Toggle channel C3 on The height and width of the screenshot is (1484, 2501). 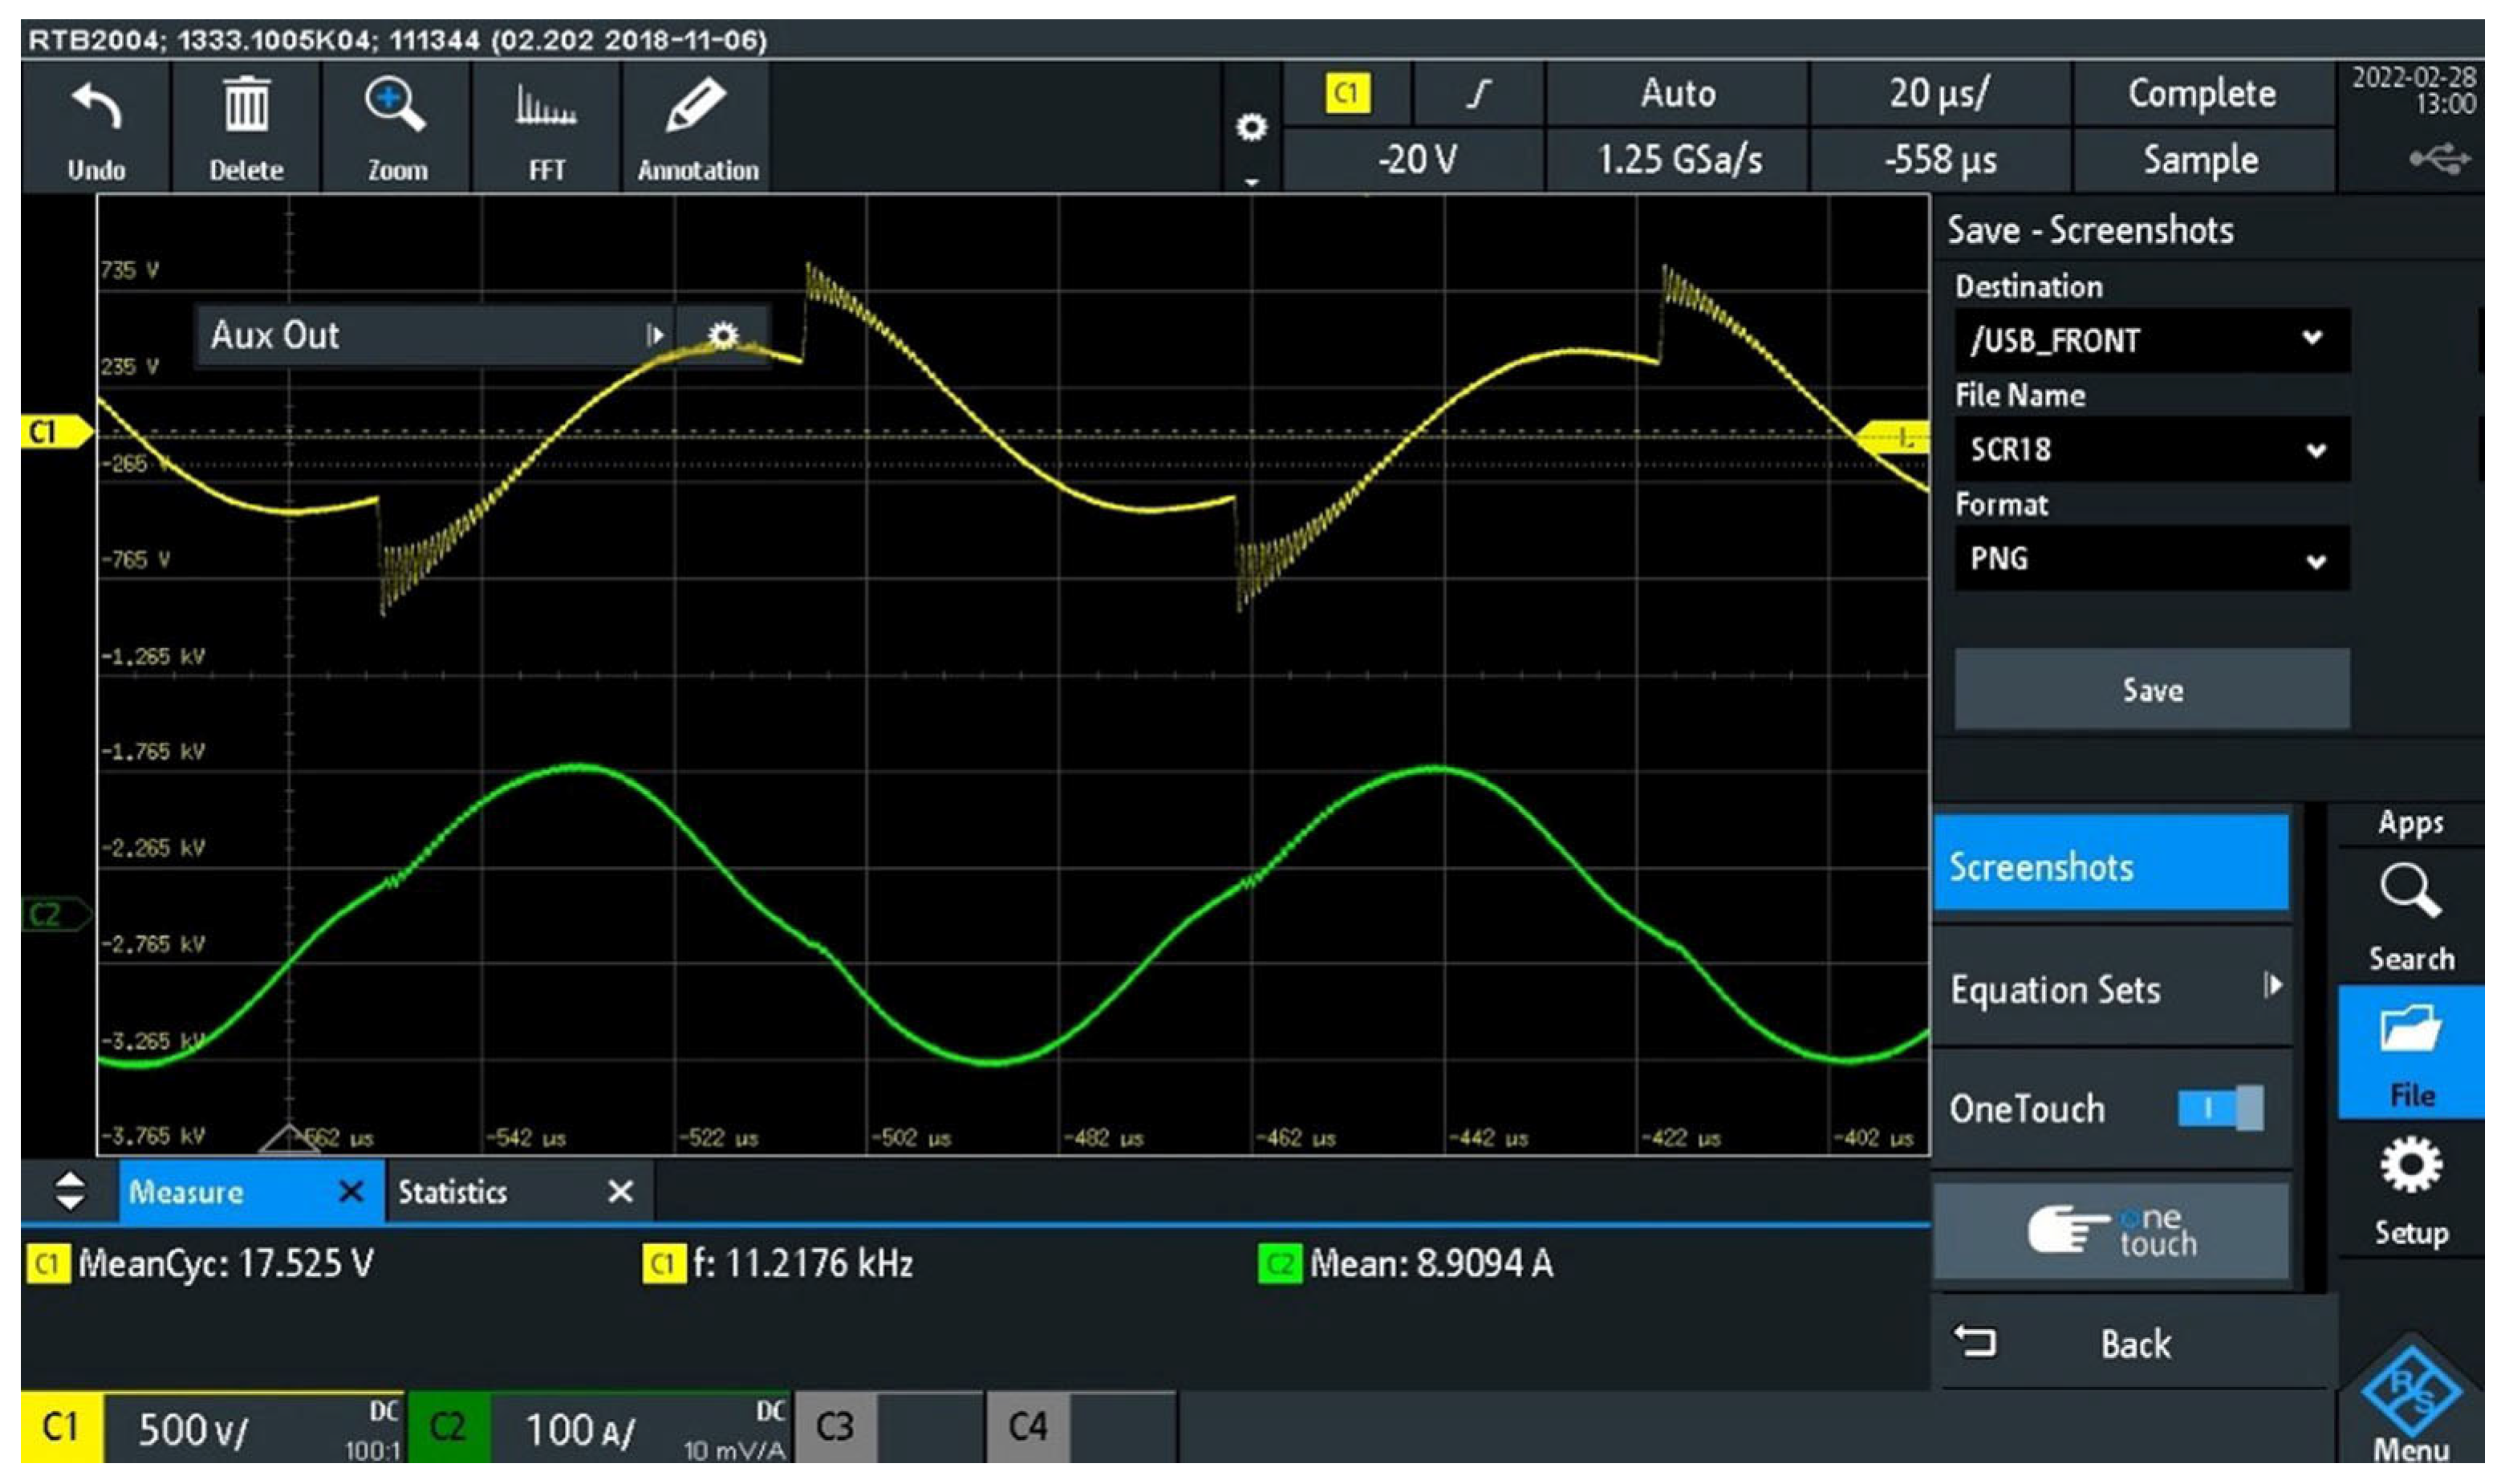(x=835, y=1427)
